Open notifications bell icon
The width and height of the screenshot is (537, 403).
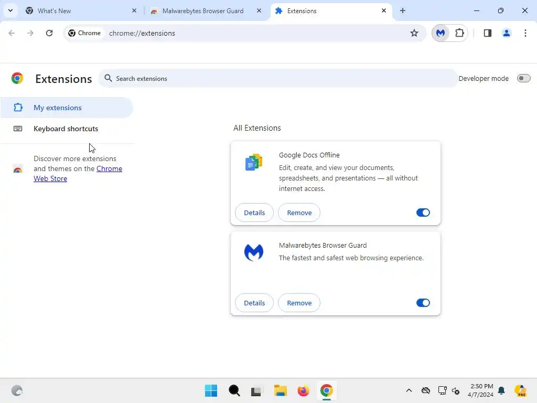[501, 390]
